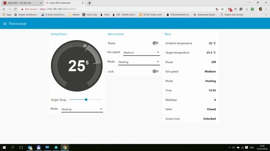Open the Windows Start menu
The width and height of the screenshot is (270, 151).
(4, 147)
